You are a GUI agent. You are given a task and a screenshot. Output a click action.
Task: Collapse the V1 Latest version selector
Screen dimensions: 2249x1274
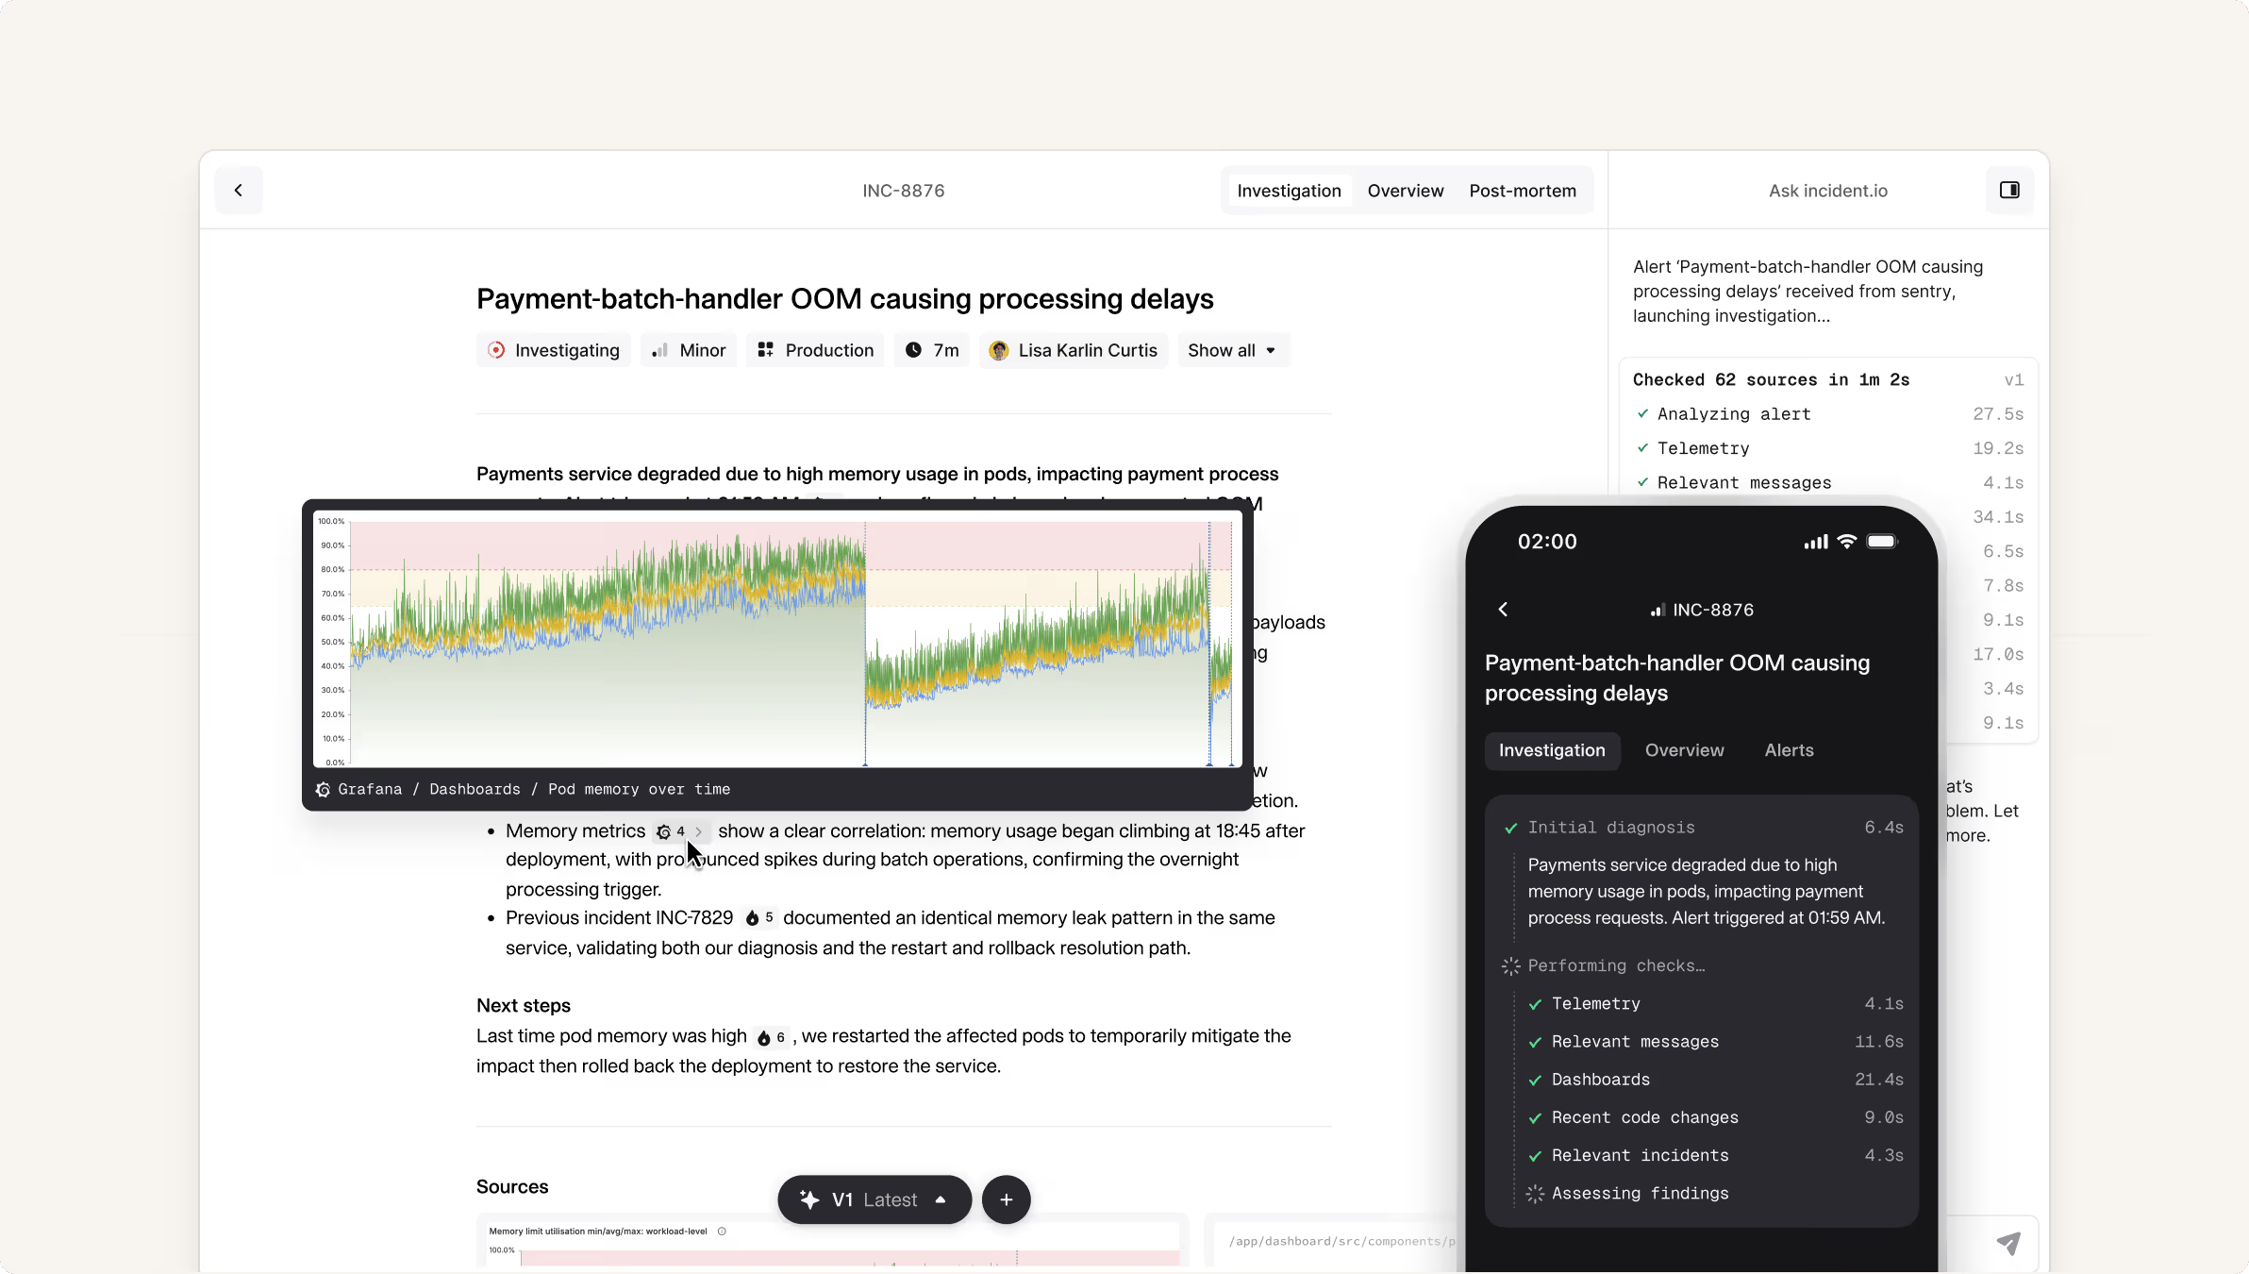coord(941,1199)
